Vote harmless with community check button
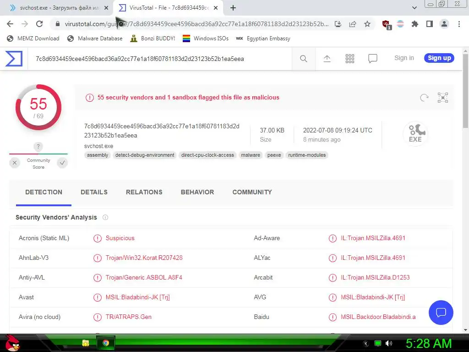The height and width of the screenshot is (352, 469). [x=62, y=163]
